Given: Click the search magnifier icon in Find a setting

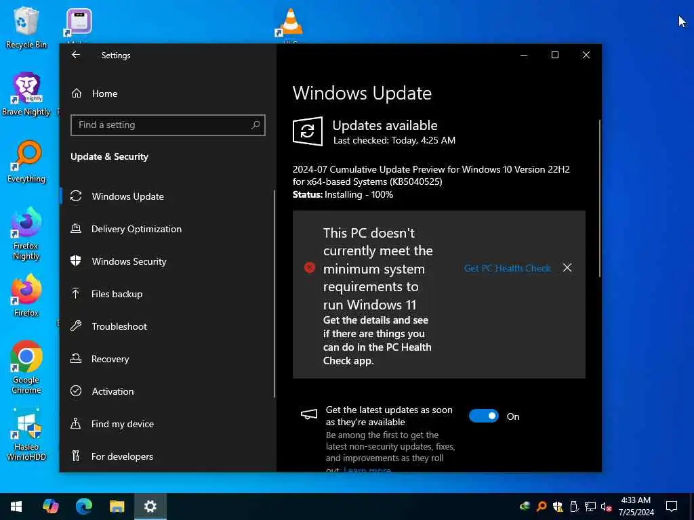Looking at the screenshot, I should tap(256, 125).
